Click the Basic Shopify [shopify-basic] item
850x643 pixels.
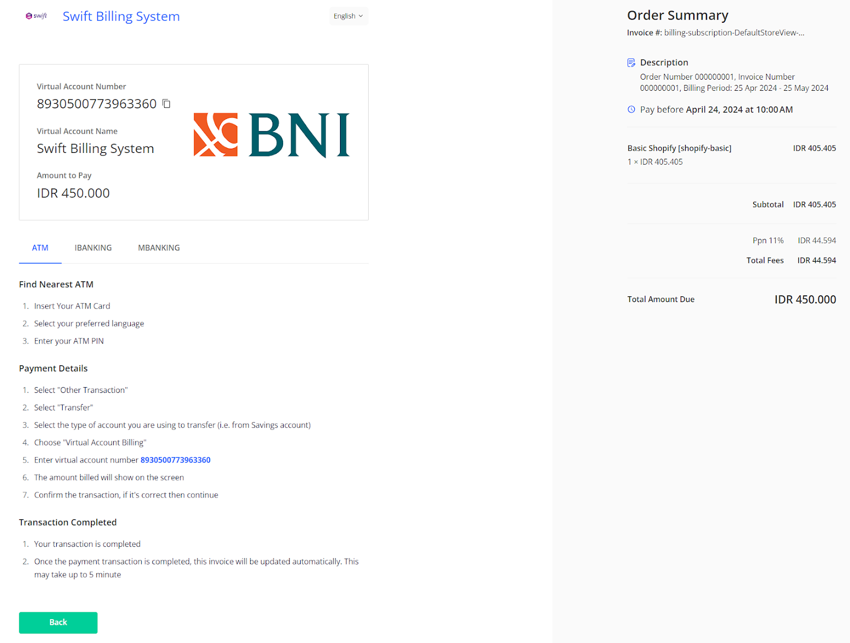679,148
